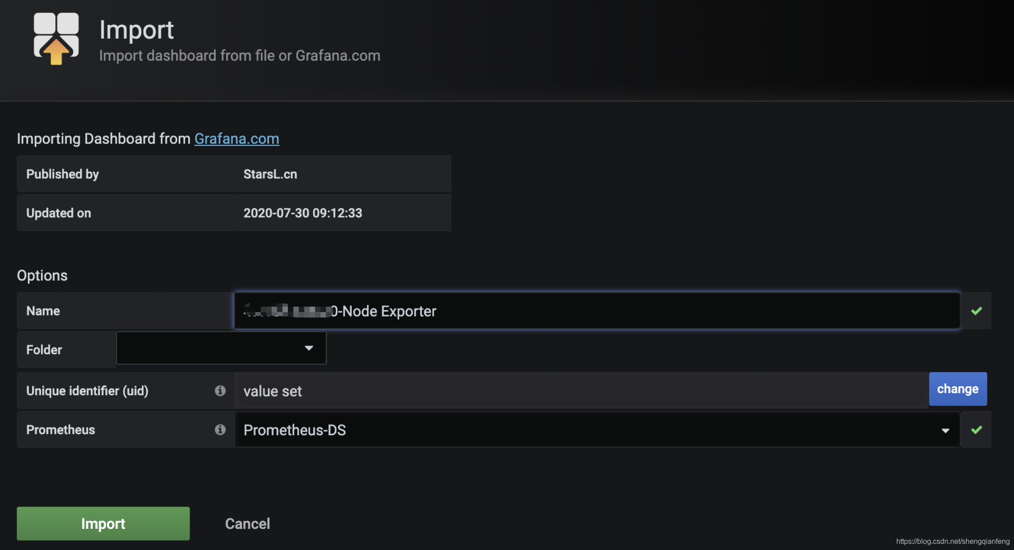Viewport: 1014px width, 550px height.
Task: Click the change button for uid
Action: [958, 389]
